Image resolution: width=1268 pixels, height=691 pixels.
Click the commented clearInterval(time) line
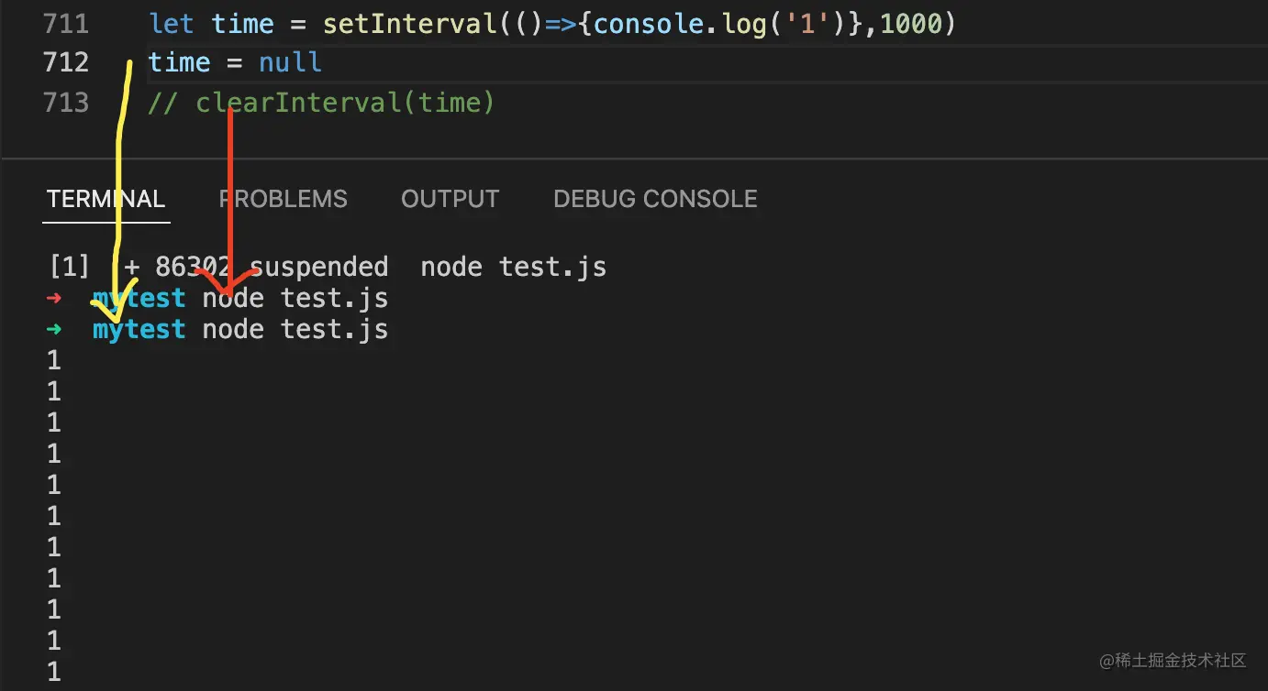[x=321, y=102]
